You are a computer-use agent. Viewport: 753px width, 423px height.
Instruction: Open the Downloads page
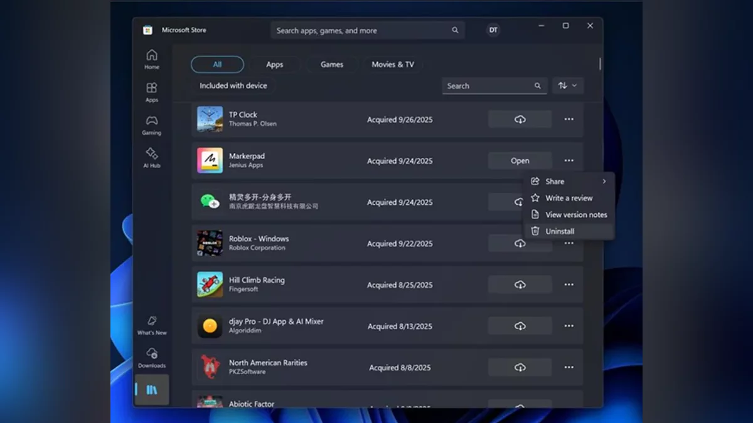click(152, 357)
